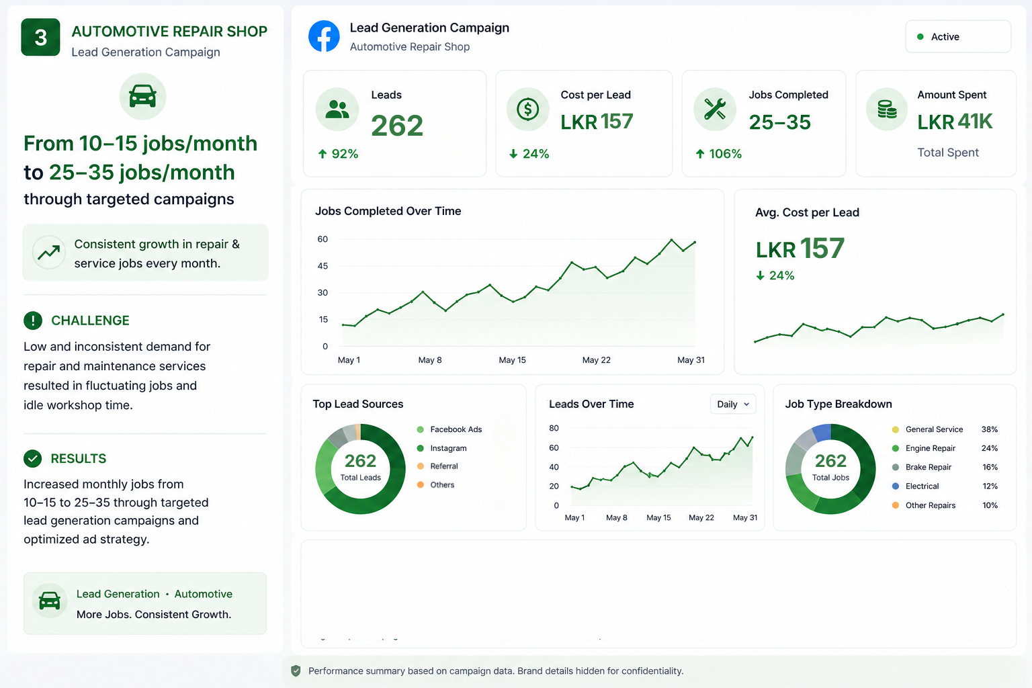Image resolution: width=1032 pixels, height=688 pixels.
Task: Click the Jobs Completed wrench icon
Action: pyautogui.click(x=715, y=109)
